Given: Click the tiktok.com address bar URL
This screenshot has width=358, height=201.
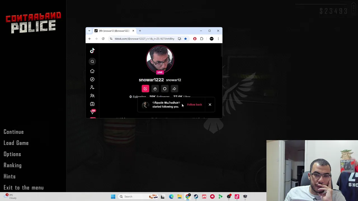Looking at the screenshot, I should [144, 39].
